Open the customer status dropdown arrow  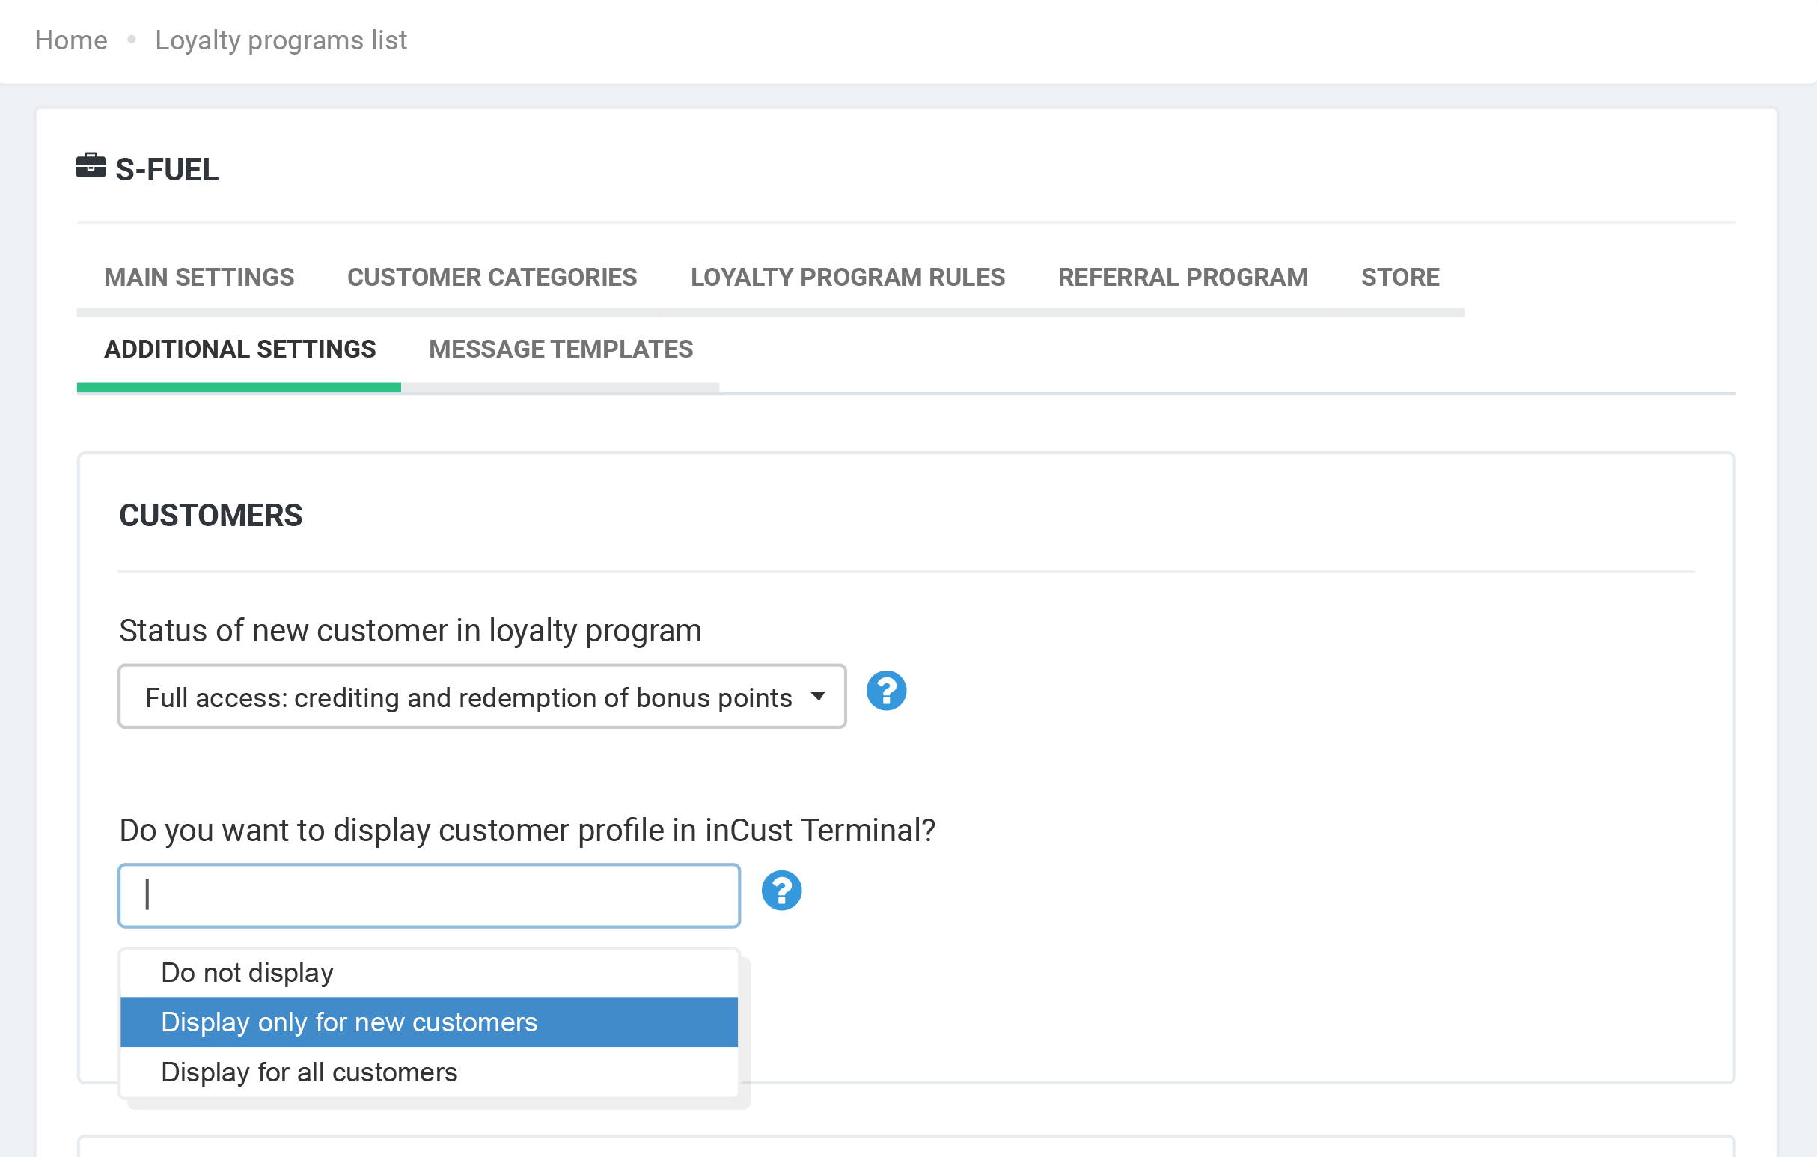(818, 696)
